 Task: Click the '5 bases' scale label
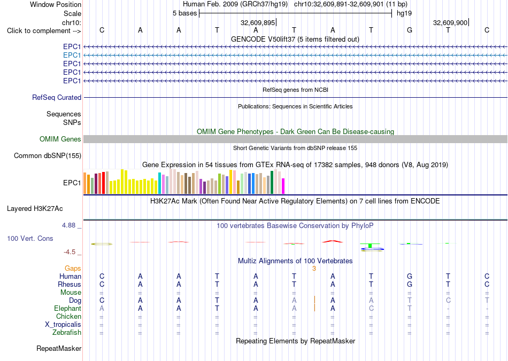[184, 13]
